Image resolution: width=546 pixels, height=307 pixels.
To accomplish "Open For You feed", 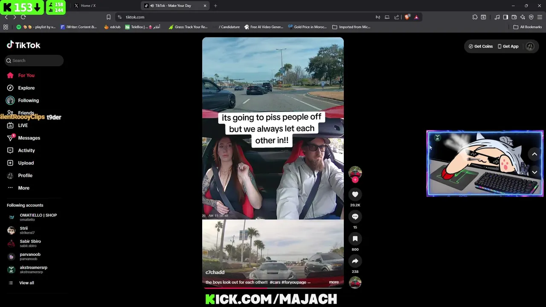I will tap(20, 75).
